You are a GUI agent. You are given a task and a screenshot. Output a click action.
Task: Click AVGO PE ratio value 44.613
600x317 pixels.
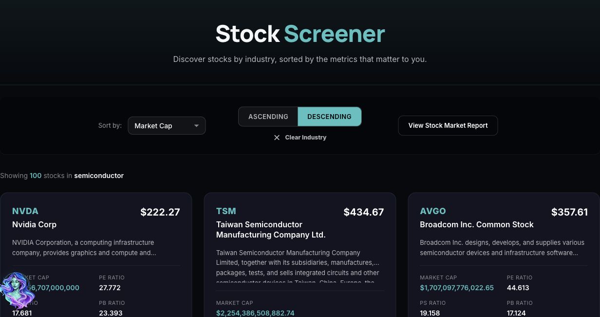tap(518, 288)
